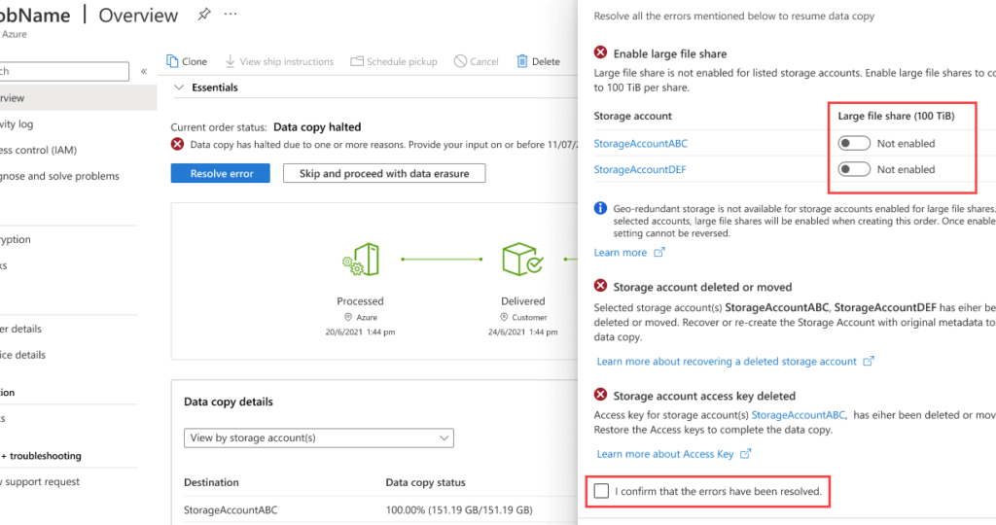This screenshot has width=996, height=525.
Task: Click the Learn more link
Action: (x=629, y=253)
